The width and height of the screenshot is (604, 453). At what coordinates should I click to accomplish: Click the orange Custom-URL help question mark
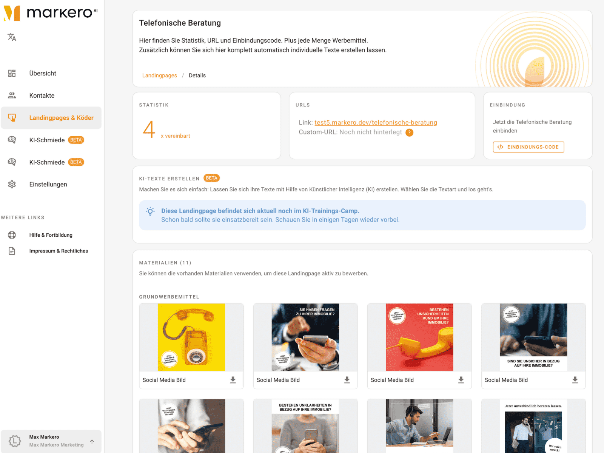point(409,133)
